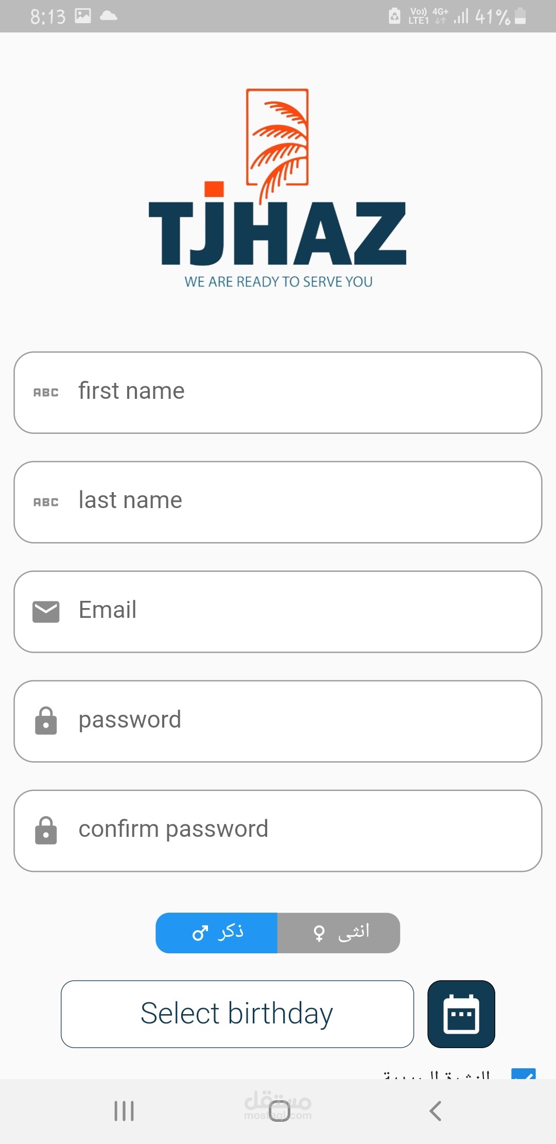Tap the picture notification icon in status bar
556x1144 pixels.
coord(83,16)
